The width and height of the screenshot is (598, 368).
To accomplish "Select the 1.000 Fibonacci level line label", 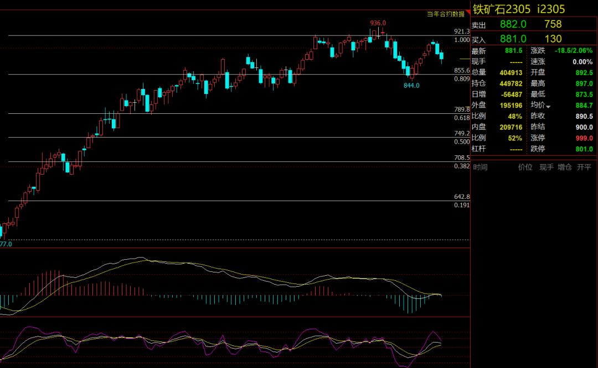I will (462, 40).
